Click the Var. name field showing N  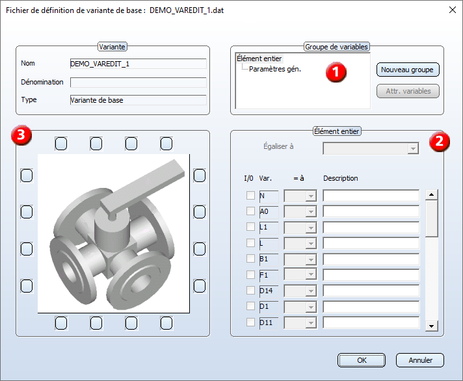[x=269, y=196]
